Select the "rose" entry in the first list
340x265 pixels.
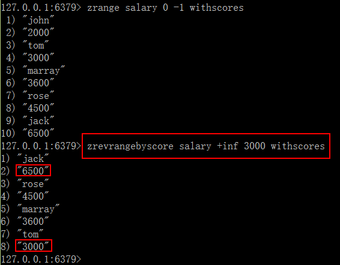(38, 95)
